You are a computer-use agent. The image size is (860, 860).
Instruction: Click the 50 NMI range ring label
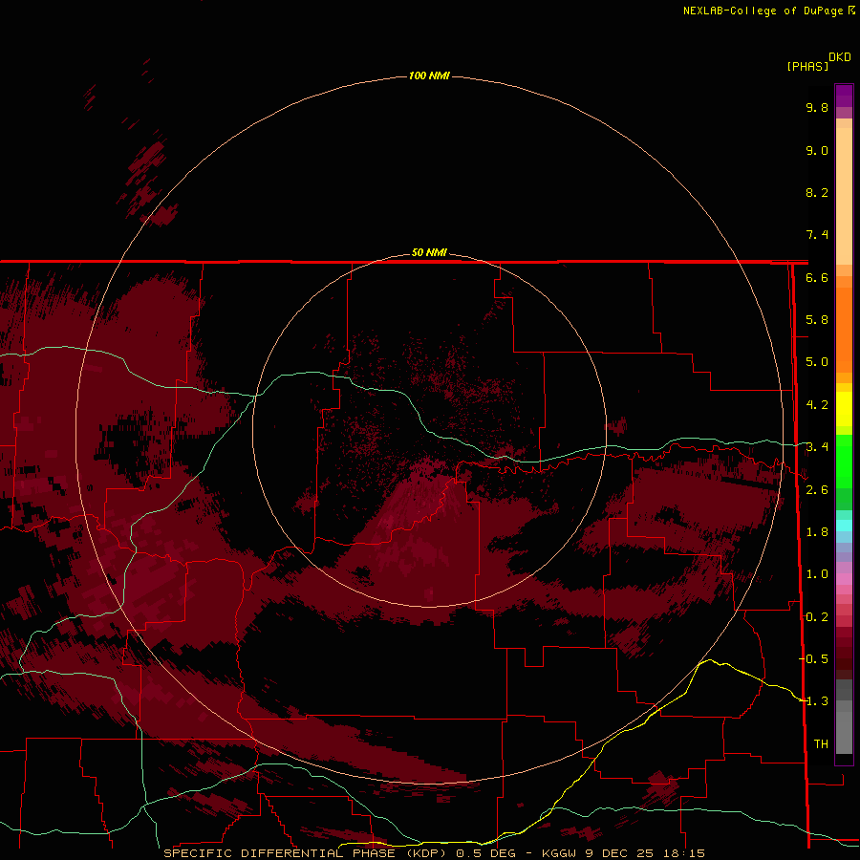[429, 252]
